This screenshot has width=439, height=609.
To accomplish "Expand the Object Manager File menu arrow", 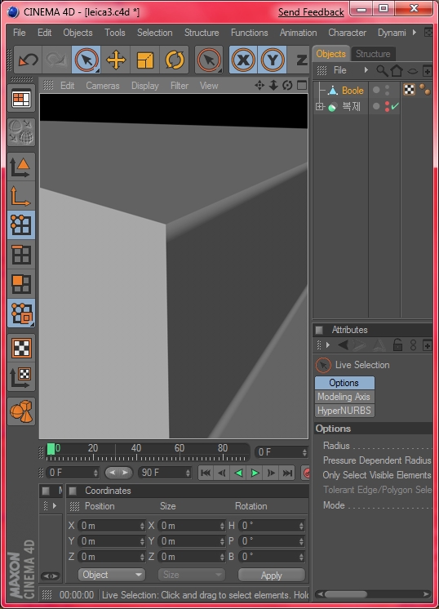I will (366, 70).
